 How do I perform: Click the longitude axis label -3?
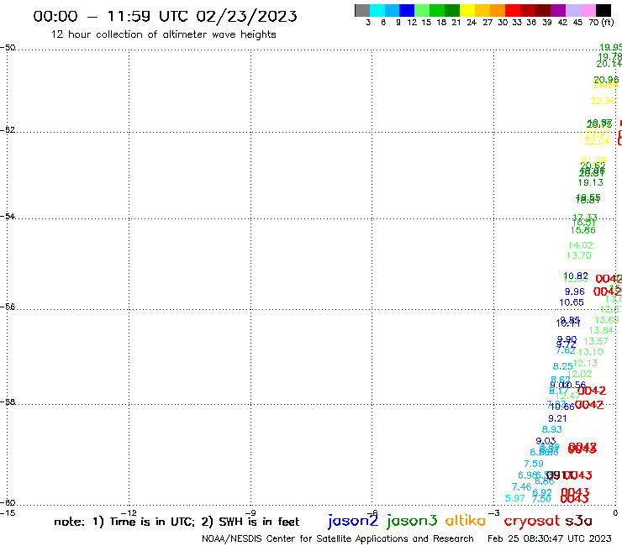point(494,513)
